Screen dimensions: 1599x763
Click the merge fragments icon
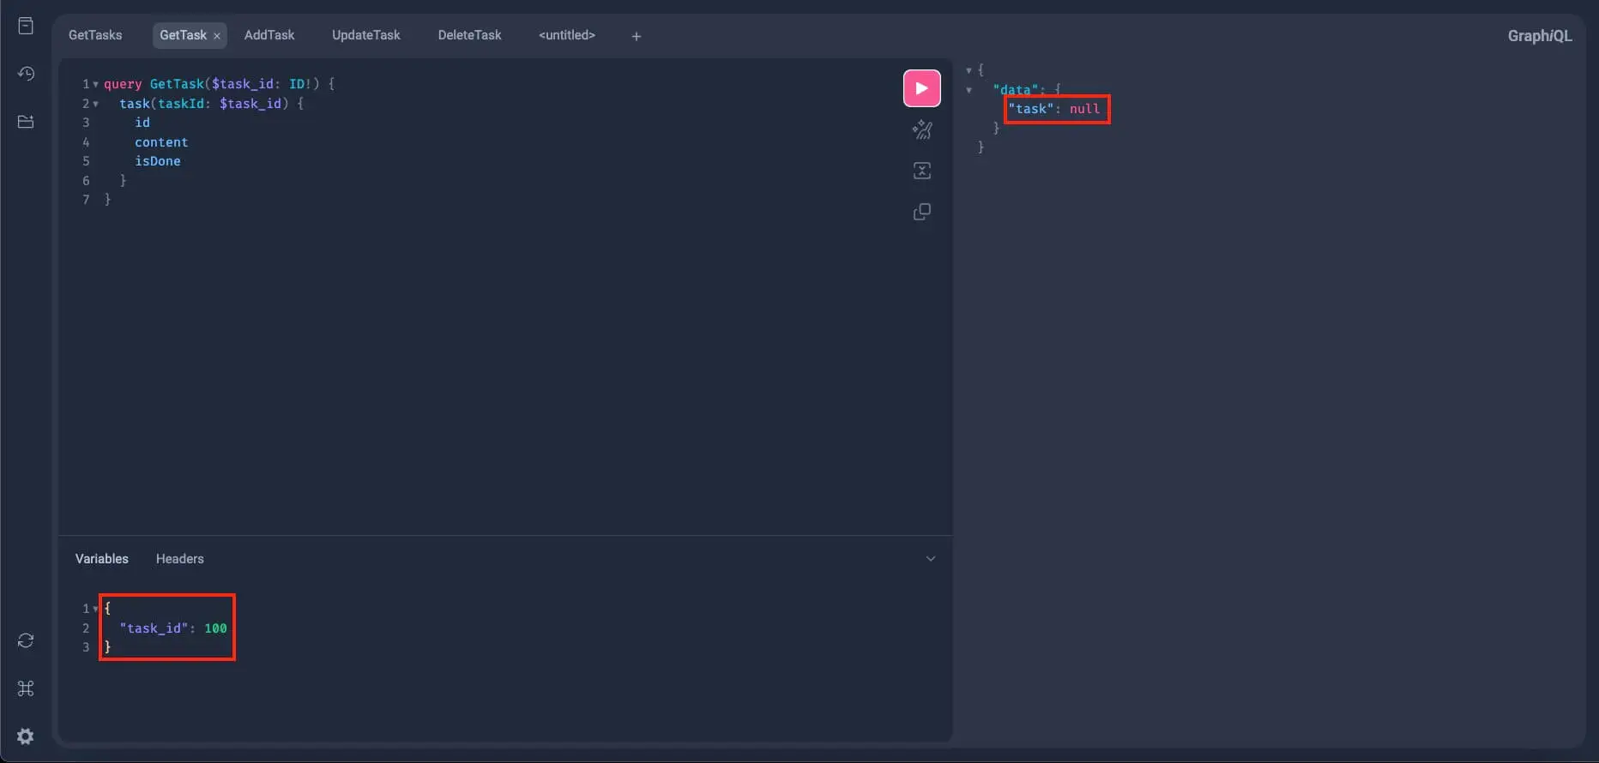pos(921,171)
